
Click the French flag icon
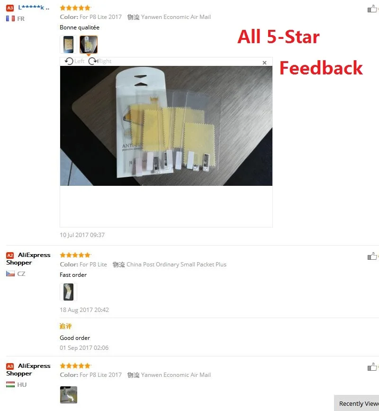pos(10,18)
